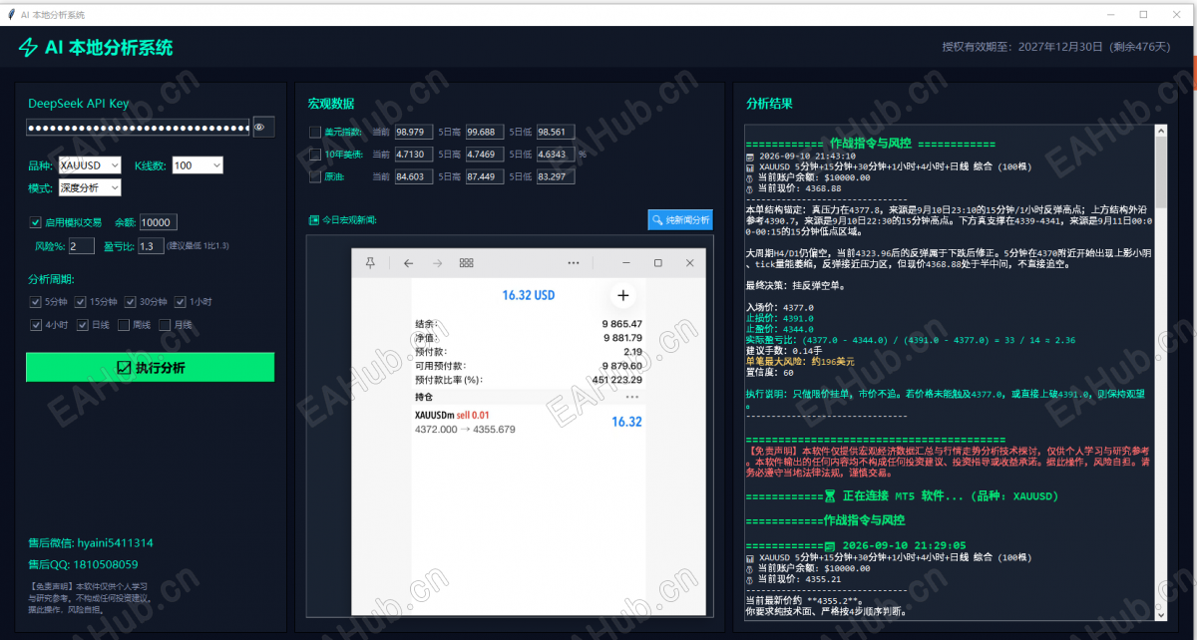Go forward in the embedded window
The height and width of the screenshot is (640, 1197).
pos(437,263)
